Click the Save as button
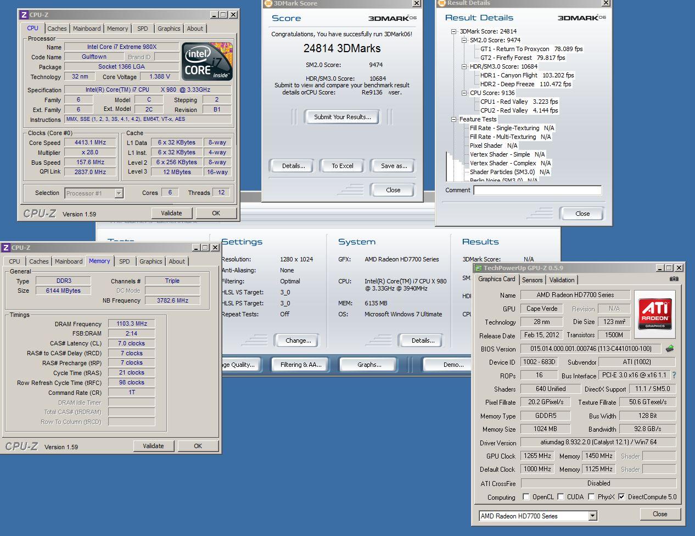Screen dimensions: 695x536 394,165
